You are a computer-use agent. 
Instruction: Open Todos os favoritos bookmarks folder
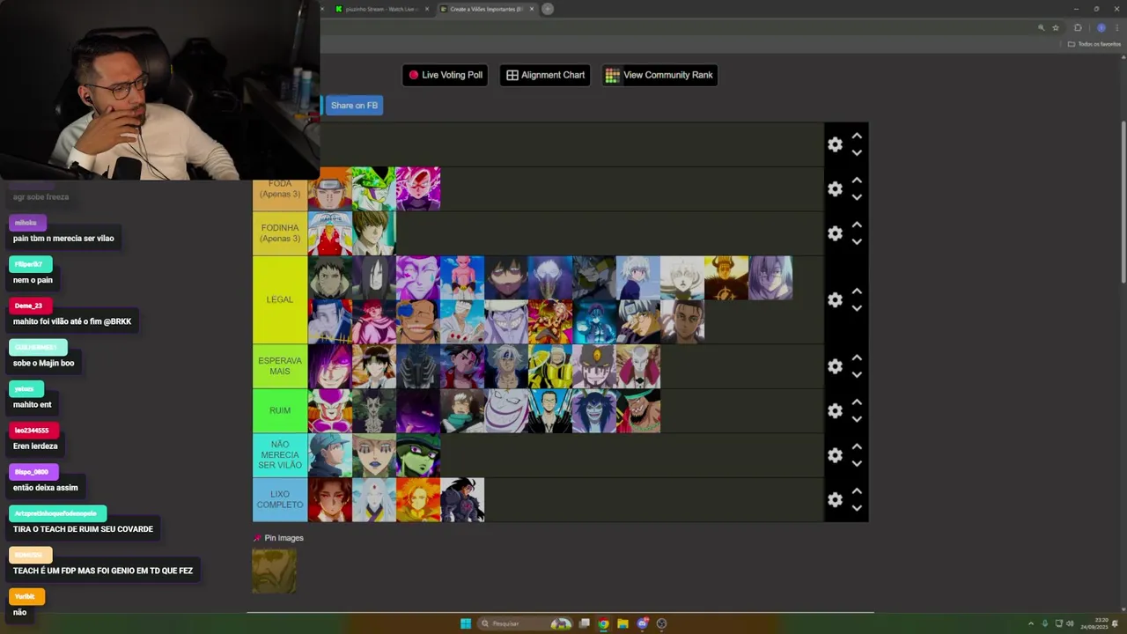(x=1094, y=44)
